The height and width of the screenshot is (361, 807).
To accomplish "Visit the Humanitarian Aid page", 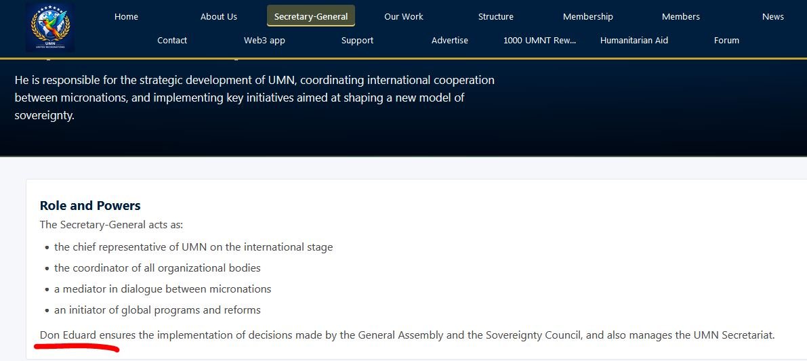I will pos(634,41).
